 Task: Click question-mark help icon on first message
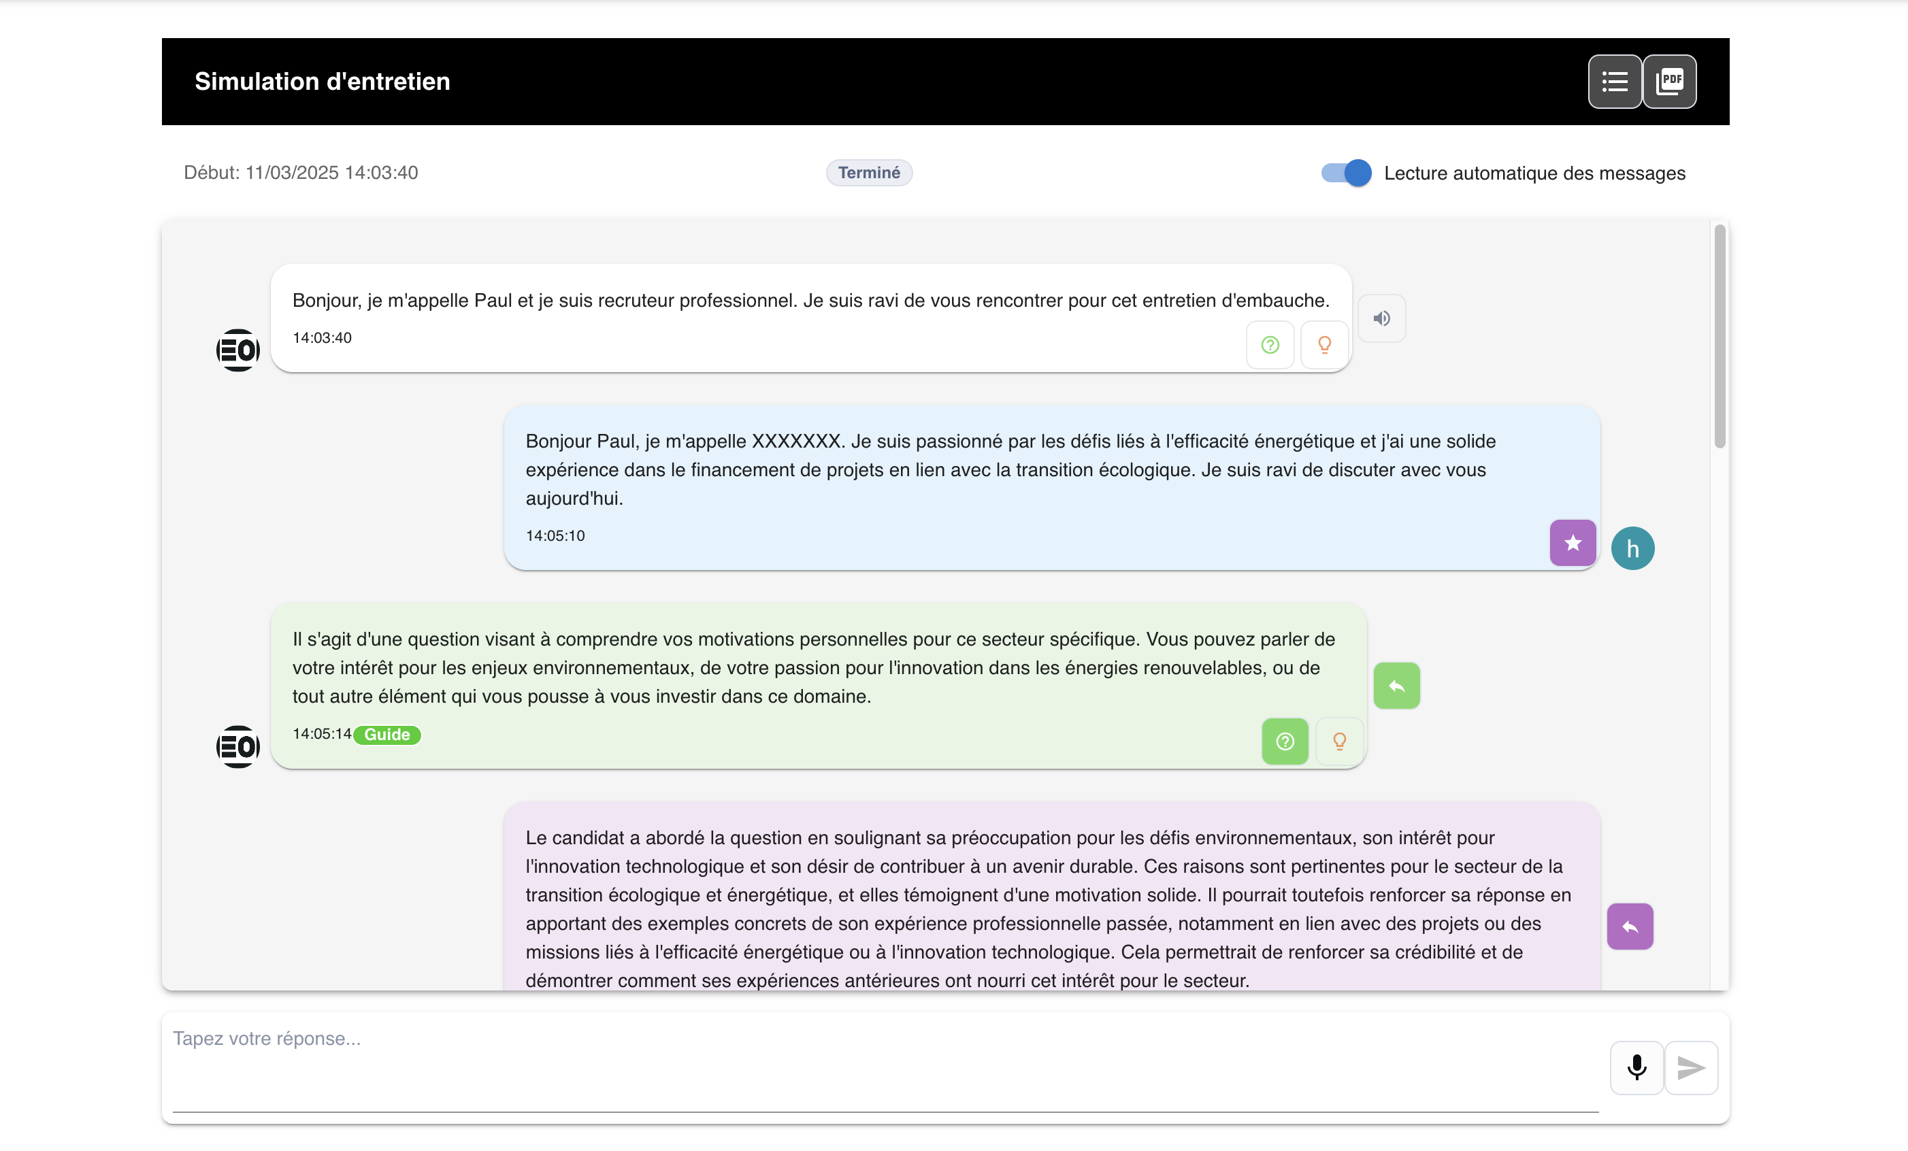pos(1270,344)
